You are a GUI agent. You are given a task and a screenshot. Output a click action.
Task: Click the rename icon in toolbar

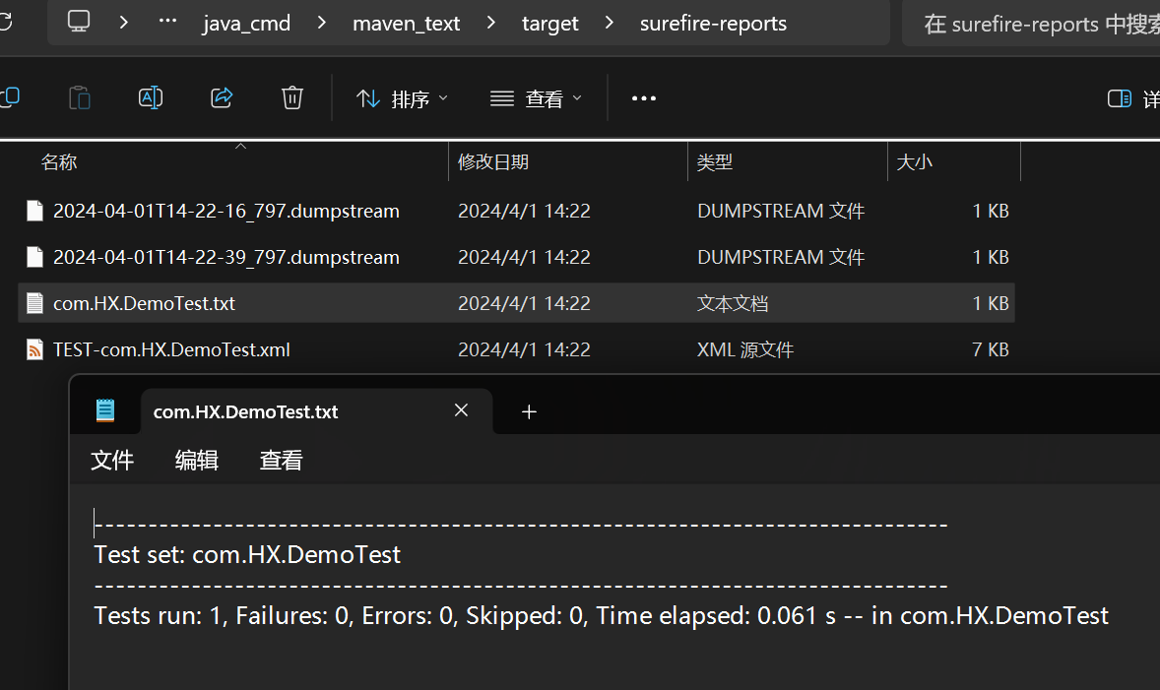[x=151, y=97]
